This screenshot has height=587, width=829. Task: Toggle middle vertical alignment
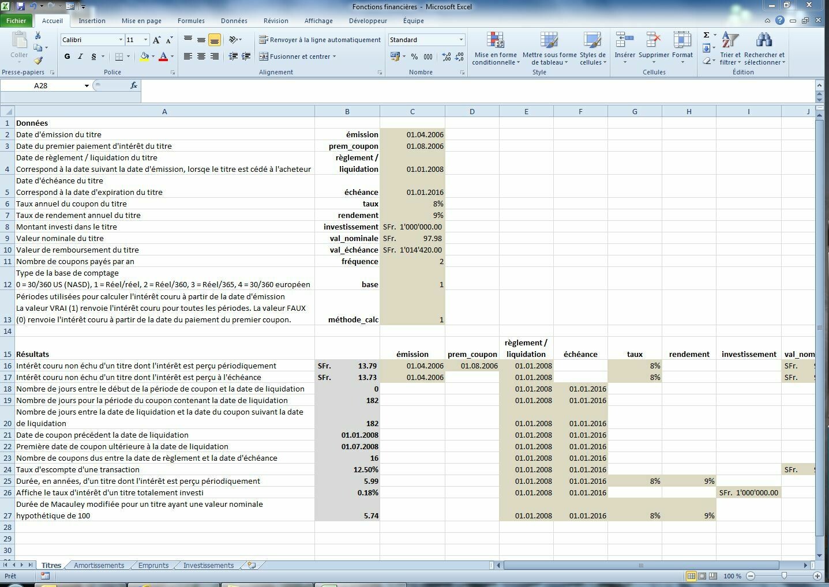(x=201, y=40)
